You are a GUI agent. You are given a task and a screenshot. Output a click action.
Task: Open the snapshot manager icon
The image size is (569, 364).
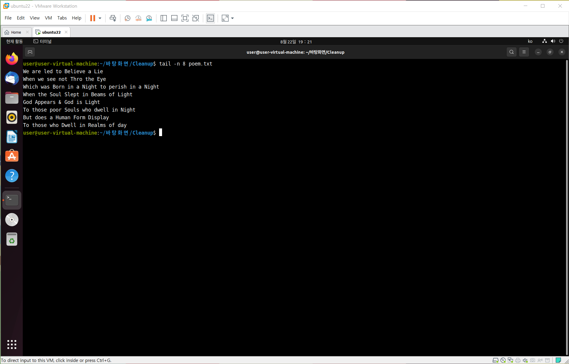(x=149, y=18)
